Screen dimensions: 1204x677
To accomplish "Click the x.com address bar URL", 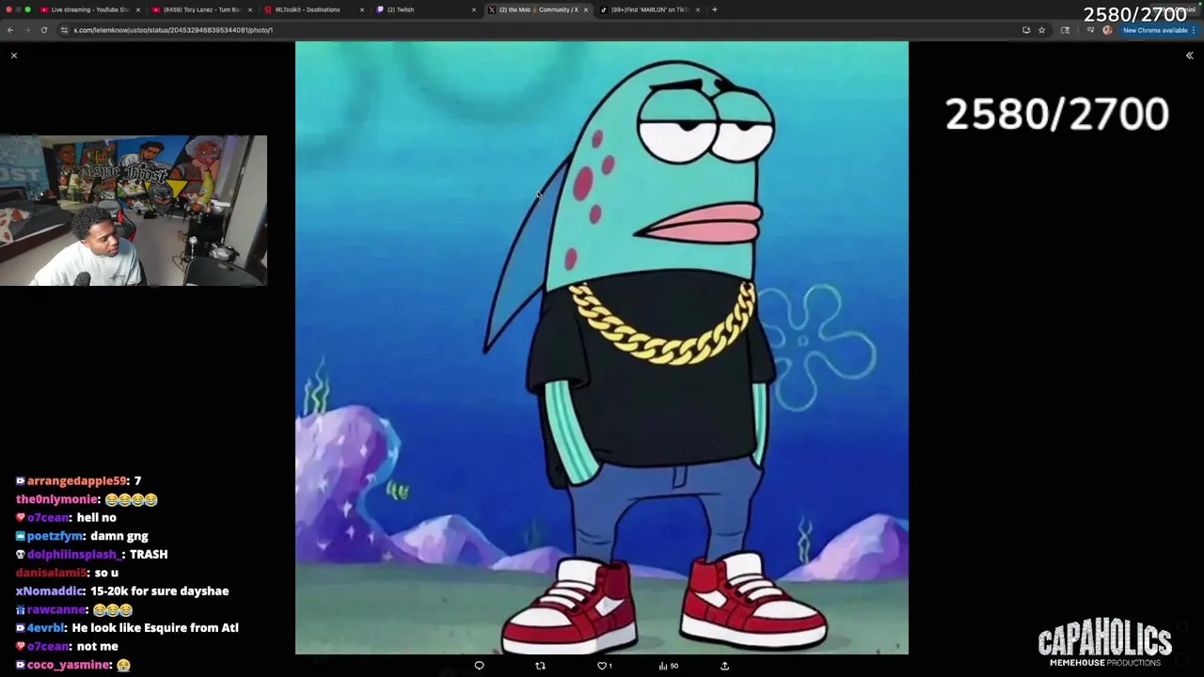I will [x=173, y=30].
